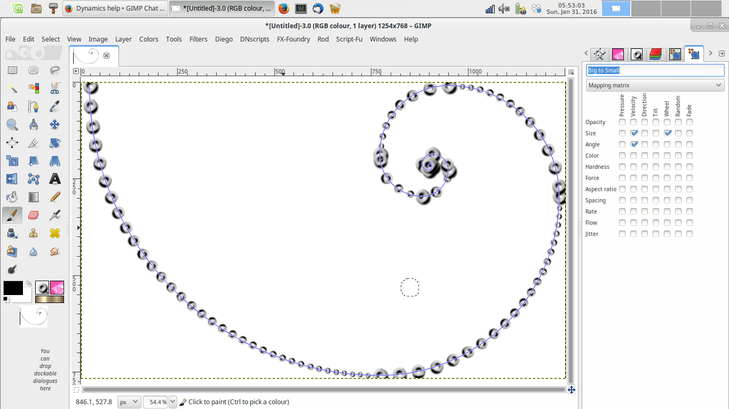Select the Crop tool
The width and height of the screenshot is (729, 409).
[x=33, y=143]
